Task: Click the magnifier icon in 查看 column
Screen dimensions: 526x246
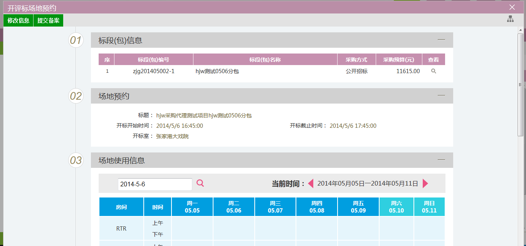Action: (434, 71)
